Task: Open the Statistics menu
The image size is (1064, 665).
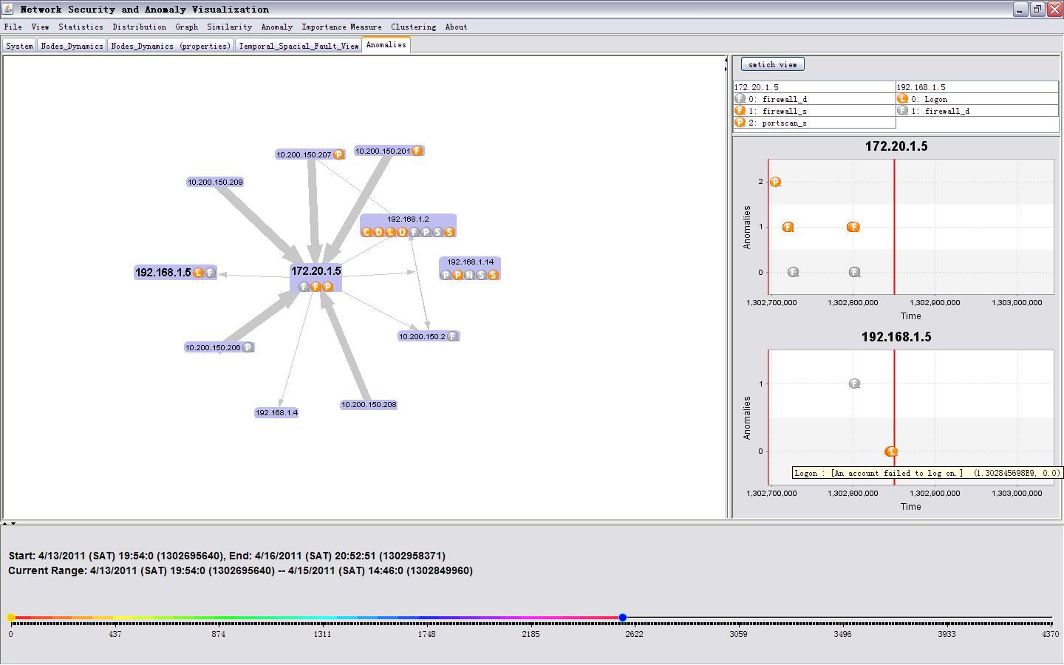Action: [81, 27]
